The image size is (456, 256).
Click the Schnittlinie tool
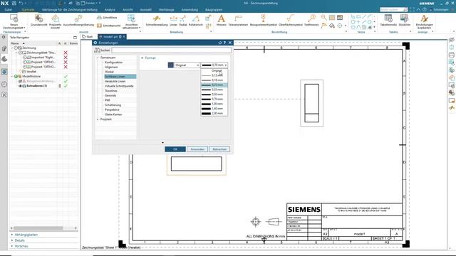point(107,17)
